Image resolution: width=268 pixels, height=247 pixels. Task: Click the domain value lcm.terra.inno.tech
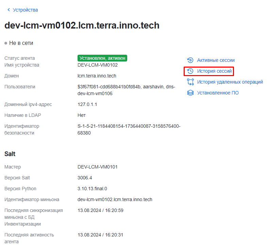[97, 76]
